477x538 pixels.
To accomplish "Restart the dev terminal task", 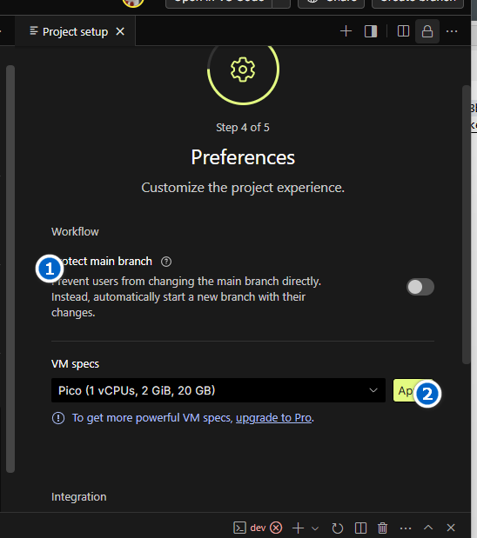I will [338, 528].
